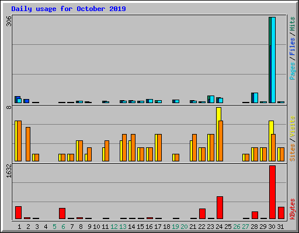The image size is (299, 233).
Task: Click the green day label 6
Action: pos(63,227)
